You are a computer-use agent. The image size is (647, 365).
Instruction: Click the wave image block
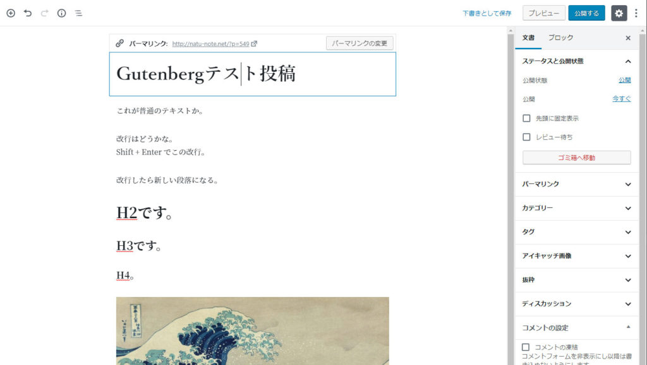click(x=253, y=331)
